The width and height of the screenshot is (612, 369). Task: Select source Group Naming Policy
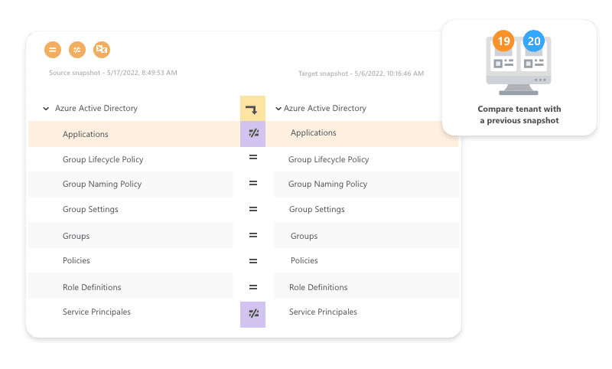(102, 184)
